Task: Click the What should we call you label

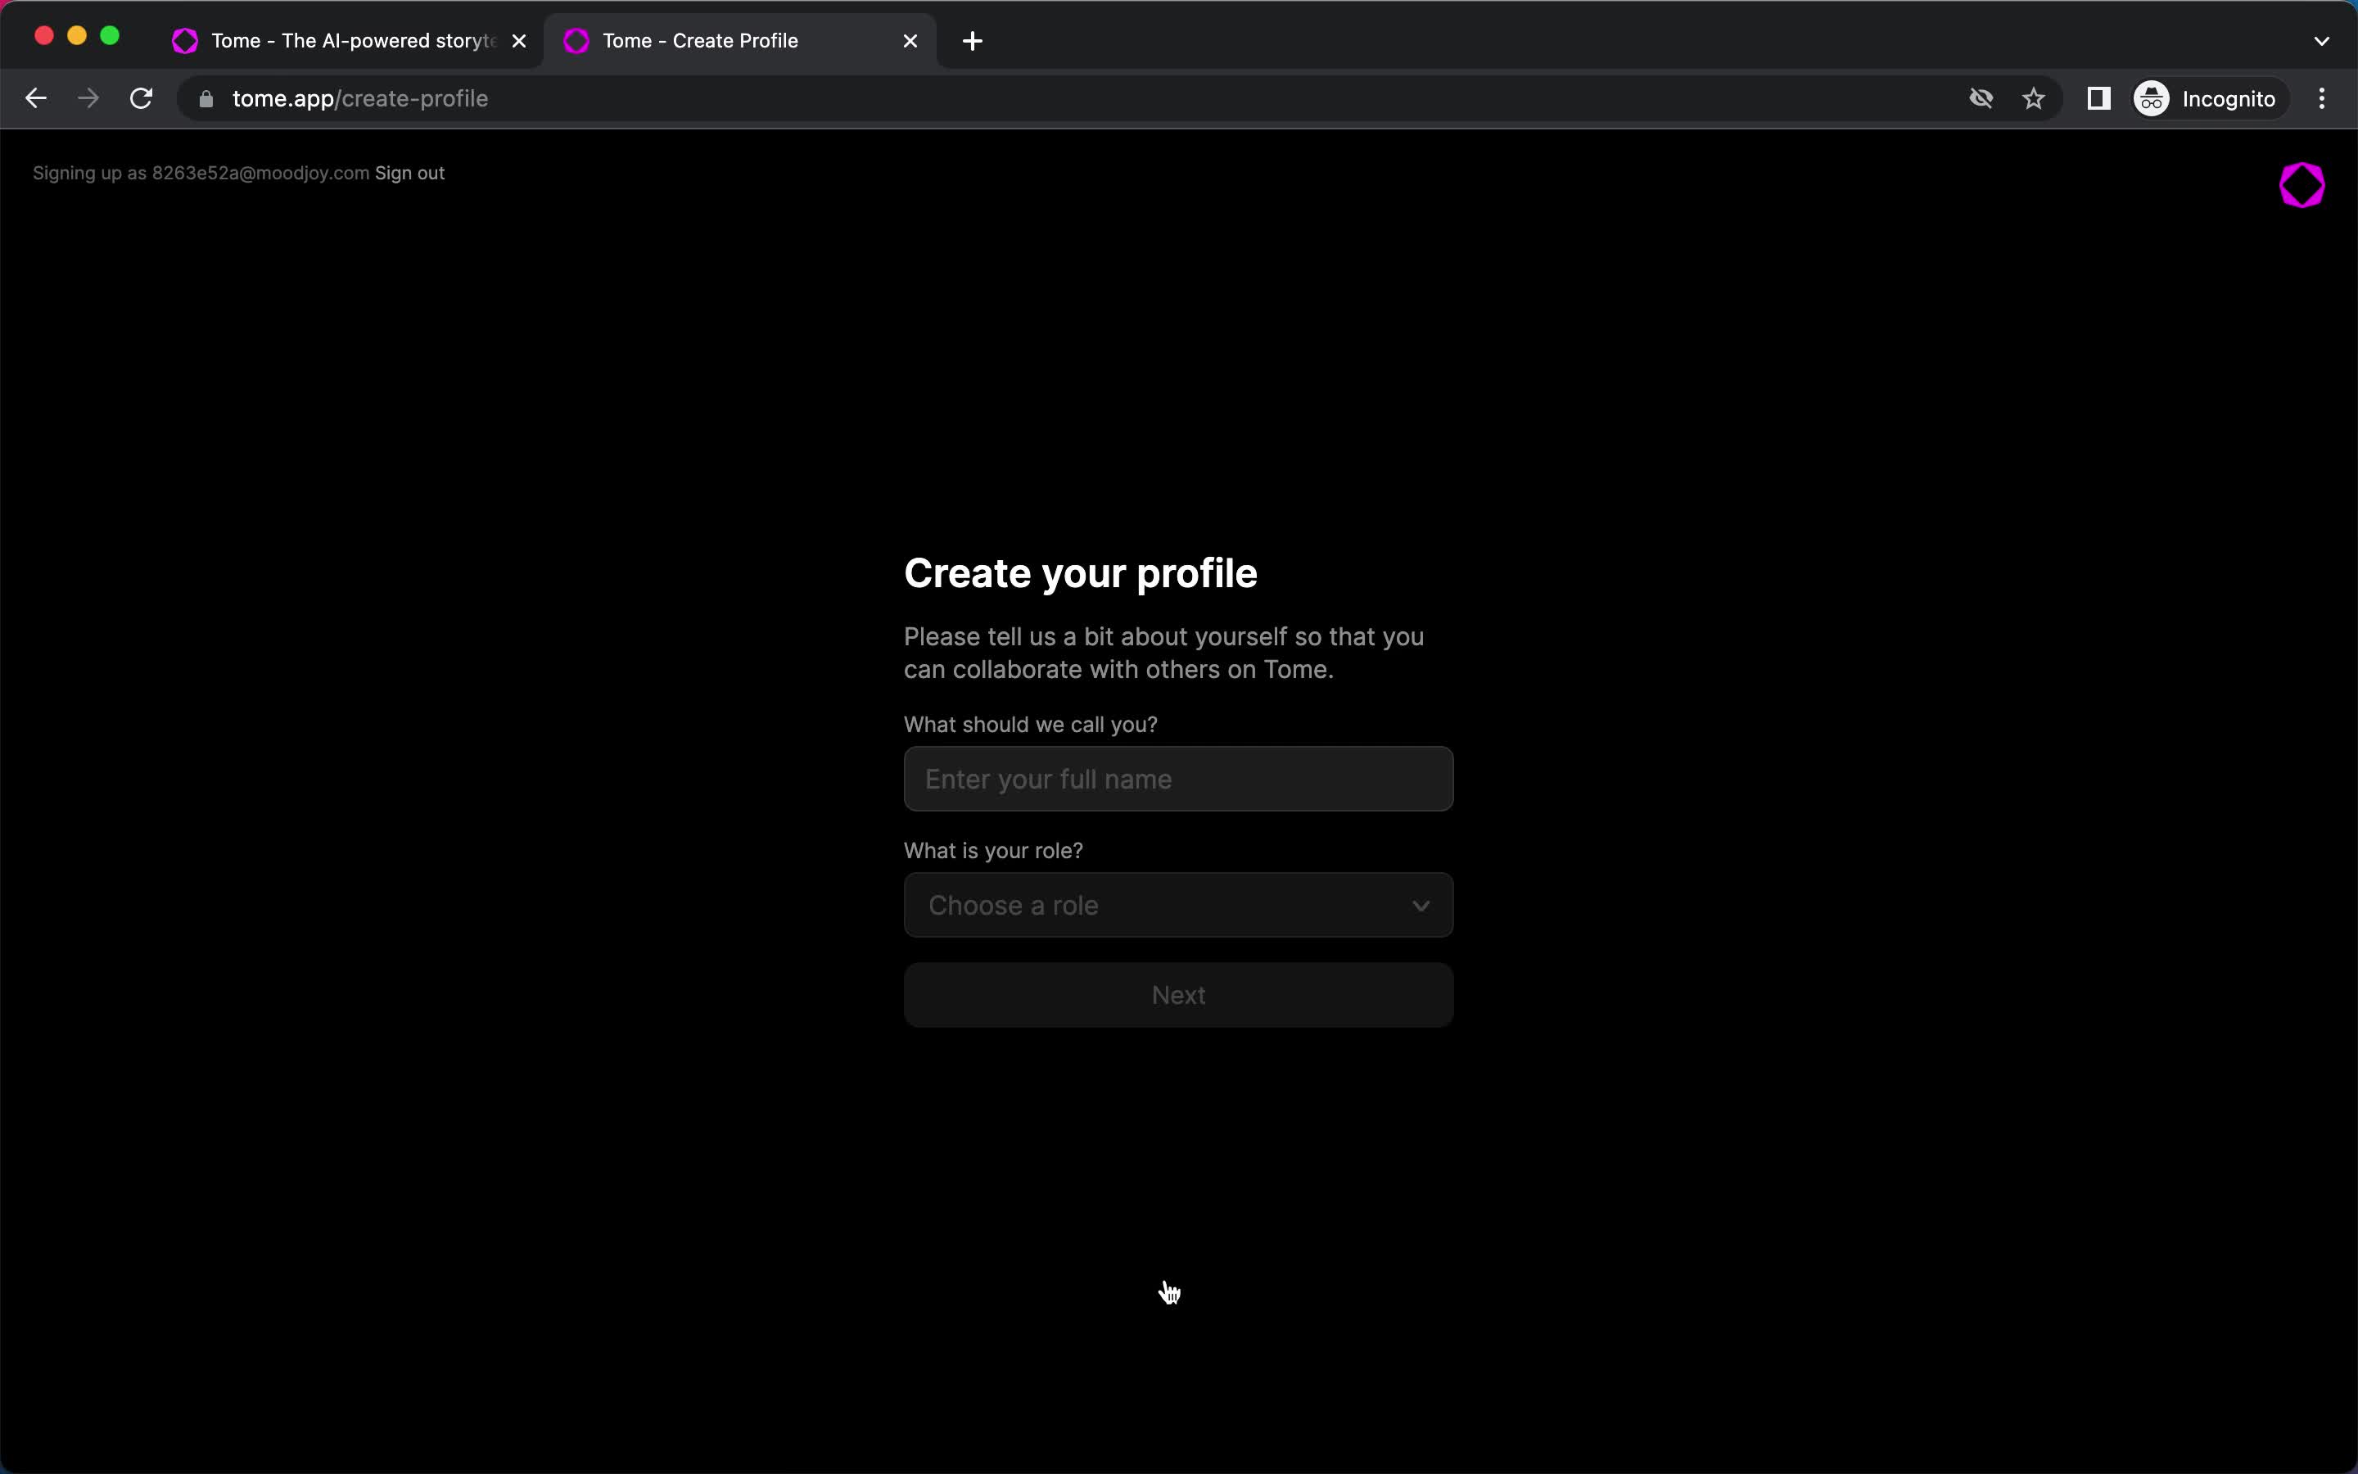Action: coord(1030,725)
